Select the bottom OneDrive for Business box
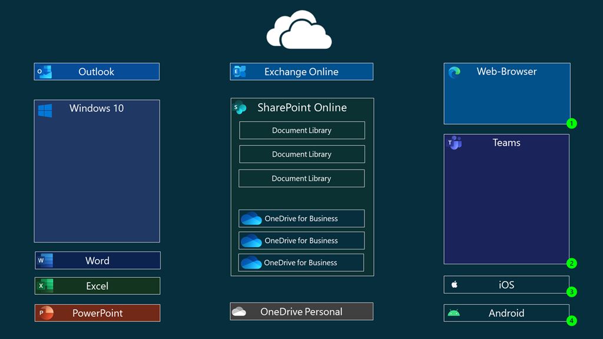This screenshot has height=339, width=603. [x=301, y=262]
